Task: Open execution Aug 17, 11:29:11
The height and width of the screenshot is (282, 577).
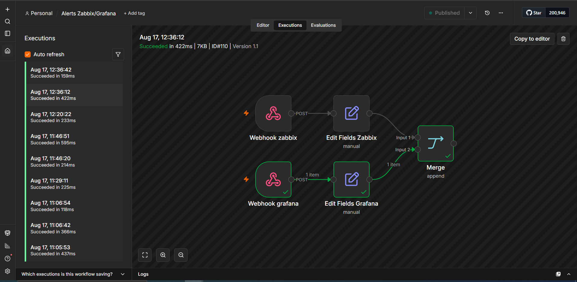Action: 75,184
